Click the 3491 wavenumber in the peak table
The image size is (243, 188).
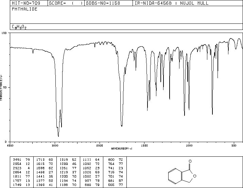click(x=17, y=160)
